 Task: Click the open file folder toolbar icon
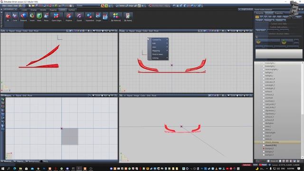pyautogui.click(x=33, y=6)
